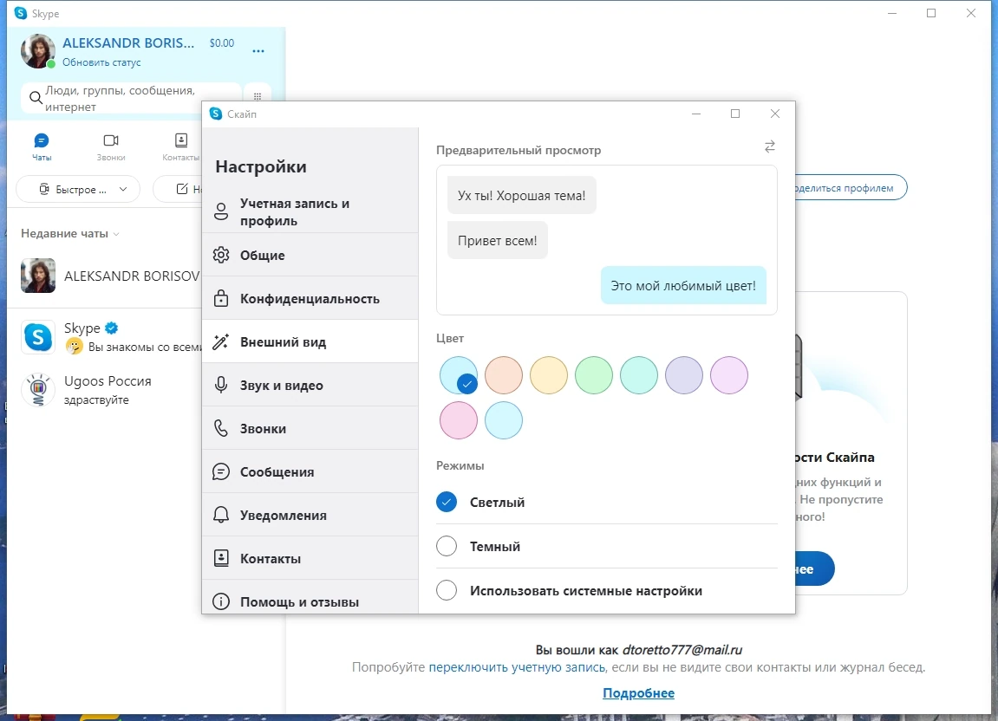The height and width of the screenshot is (721, 998).
Task: Click the search field Люди, группы, сообщения
Action: (x=131, y=98)
